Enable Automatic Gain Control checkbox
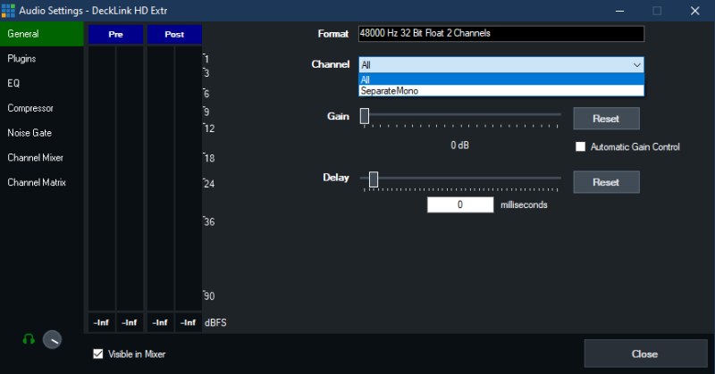This screenshot has width=715, height=374. click(580, 146)
